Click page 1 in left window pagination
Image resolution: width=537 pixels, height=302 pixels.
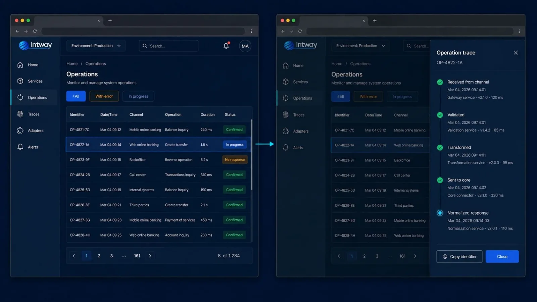[x=86, y=256]
